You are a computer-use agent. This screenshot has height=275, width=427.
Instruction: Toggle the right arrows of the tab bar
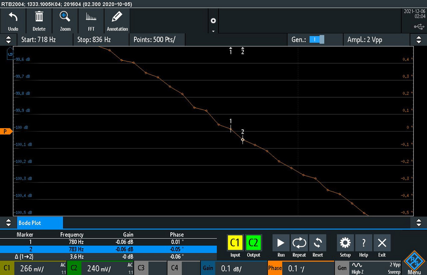(419, 223)
